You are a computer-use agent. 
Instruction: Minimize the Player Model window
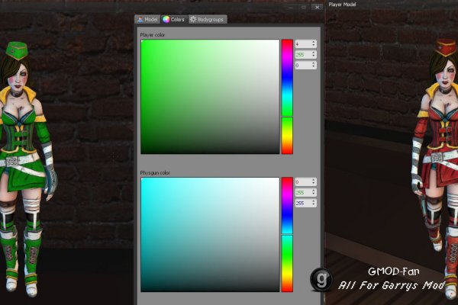tap(291, 8)
